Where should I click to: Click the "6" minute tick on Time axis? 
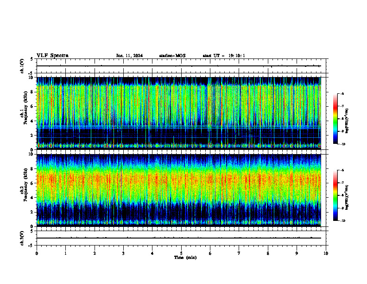coord(210,253)
